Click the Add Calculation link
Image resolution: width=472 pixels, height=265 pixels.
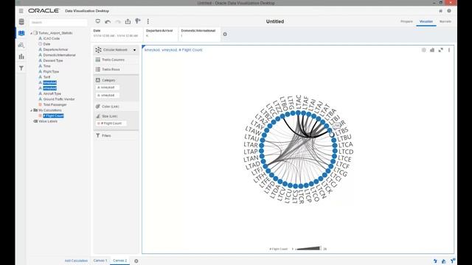click(76, 261)
